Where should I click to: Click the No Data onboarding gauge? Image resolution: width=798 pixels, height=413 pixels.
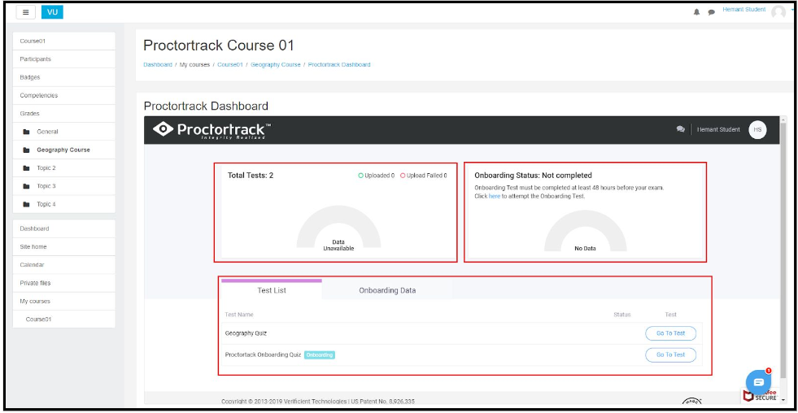(x=585, y=231)
